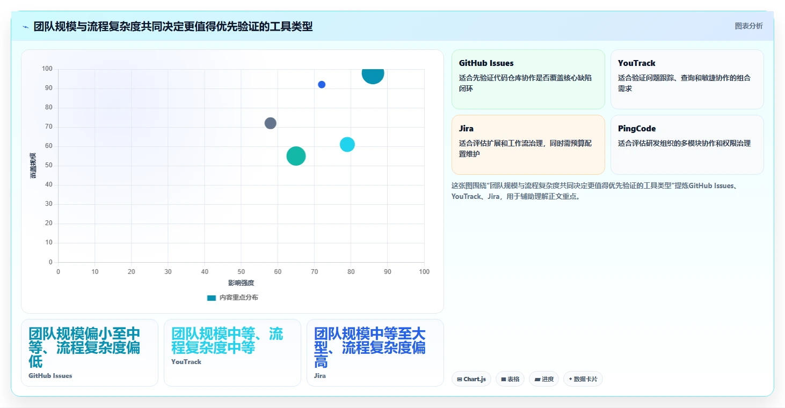The image size is (785, 408).
Task: Click the 团队规模中等至大型 stat card
Action: 375,353
